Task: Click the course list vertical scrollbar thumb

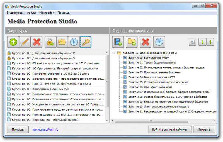Action: tap(107, 81)
